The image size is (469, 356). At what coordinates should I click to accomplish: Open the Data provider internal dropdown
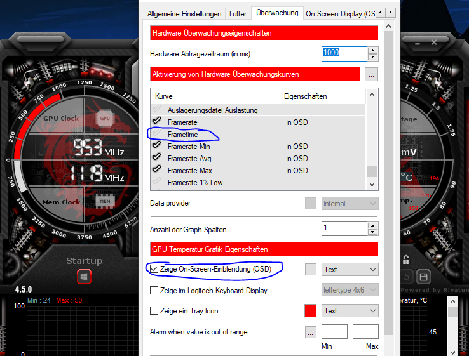350,204
